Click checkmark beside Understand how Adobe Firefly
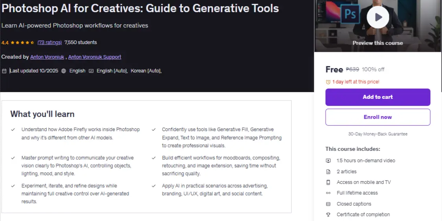 point(13,130)
